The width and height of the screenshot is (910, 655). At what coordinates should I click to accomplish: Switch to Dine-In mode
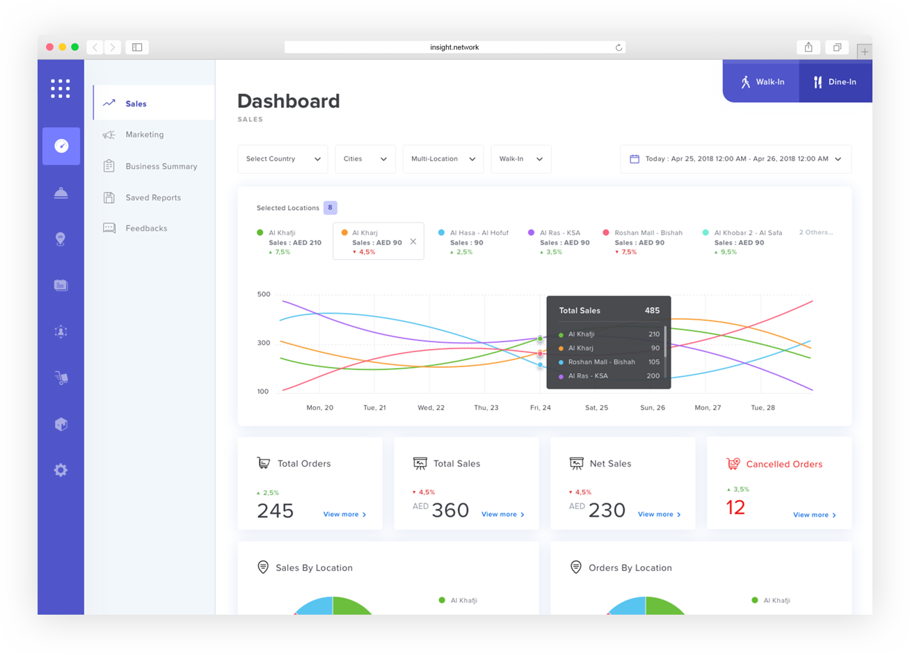click(836, 81)
